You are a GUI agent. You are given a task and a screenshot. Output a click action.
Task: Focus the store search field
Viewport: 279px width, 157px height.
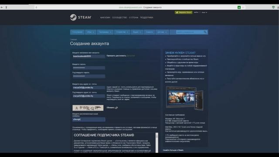pos(190,32)
